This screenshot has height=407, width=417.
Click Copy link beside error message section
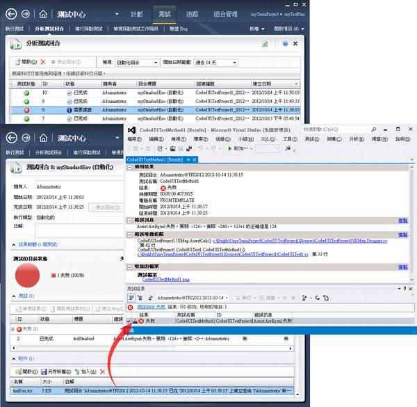pyautogui.click(x=402, y=221)
